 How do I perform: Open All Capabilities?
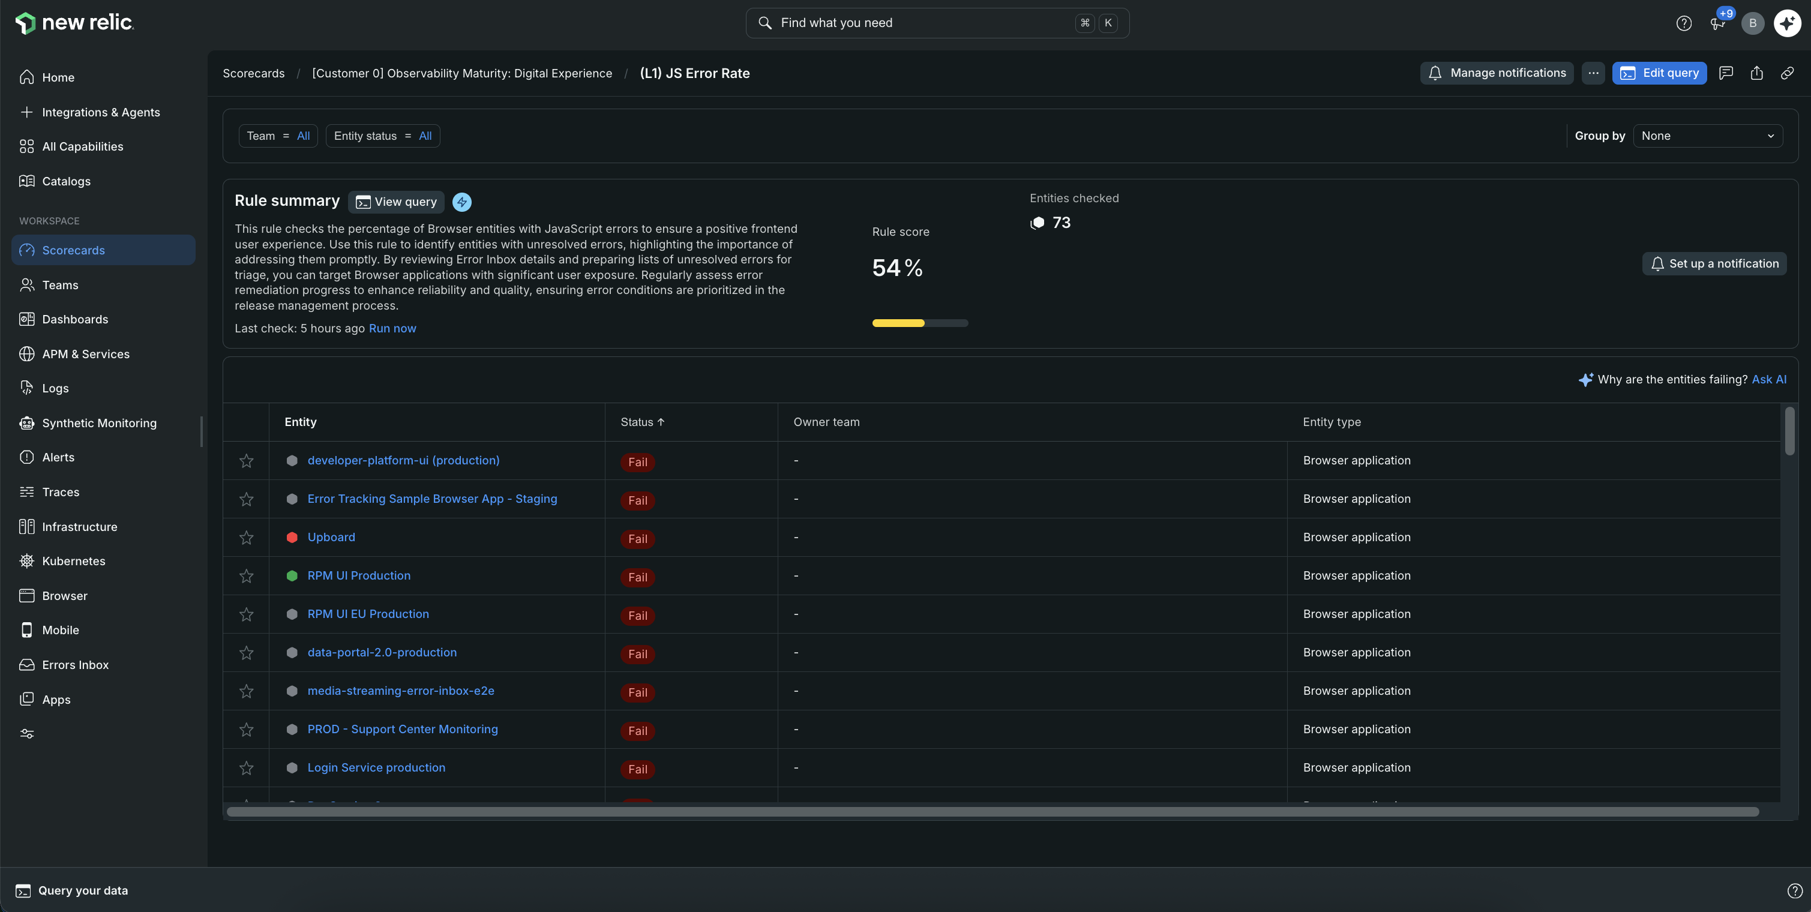pyautogui.click(x=103, y=146)
